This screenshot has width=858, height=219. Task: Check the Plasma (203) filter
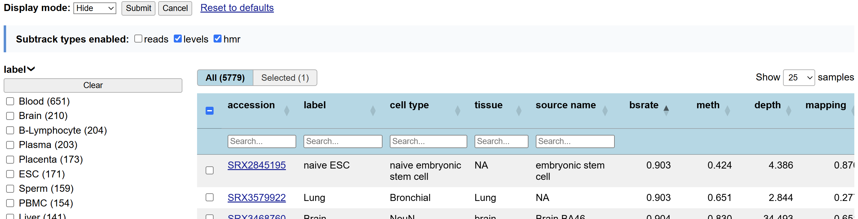(x=10, y=146)
